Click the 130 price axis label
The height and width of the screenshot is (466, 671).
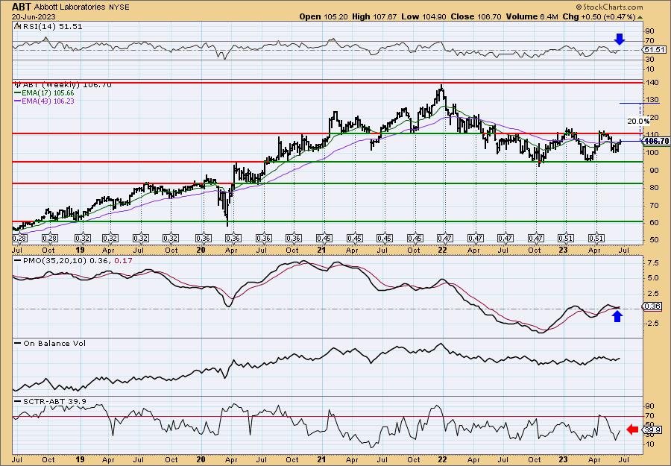coord(652,100)
